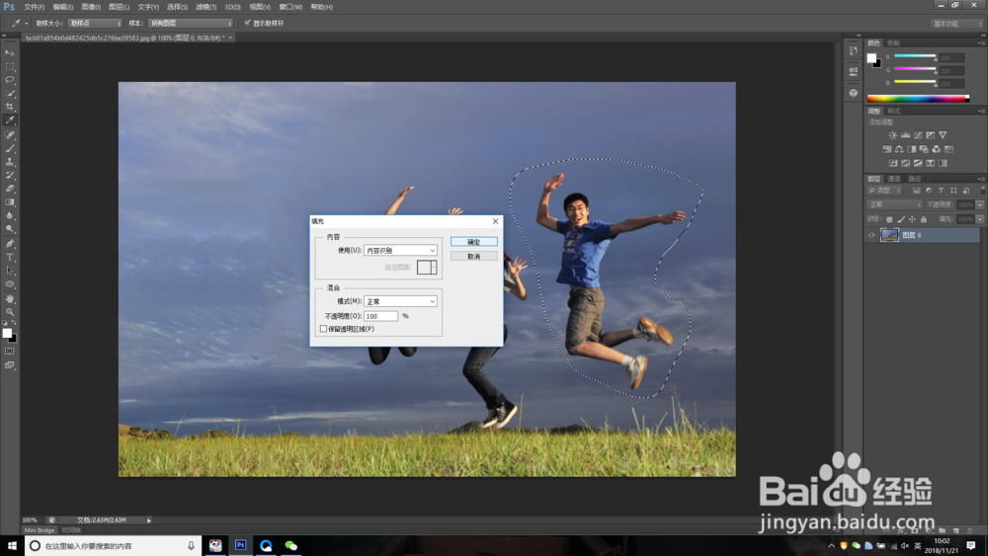Open the 3D panel icon
The width and height of the screenshot is (988, 556).
click(x=854, y=93)
